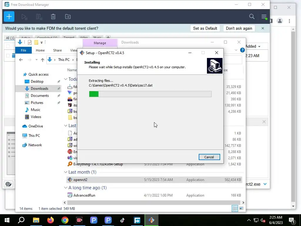Dismiss the default torrent client banner
301x226 pixels.
point(262,28)
